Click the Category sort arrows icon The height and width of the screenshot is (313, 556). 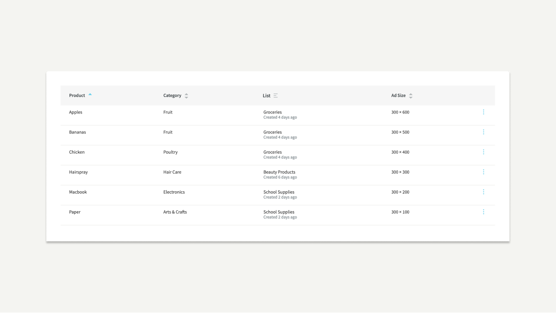point(186,96)
